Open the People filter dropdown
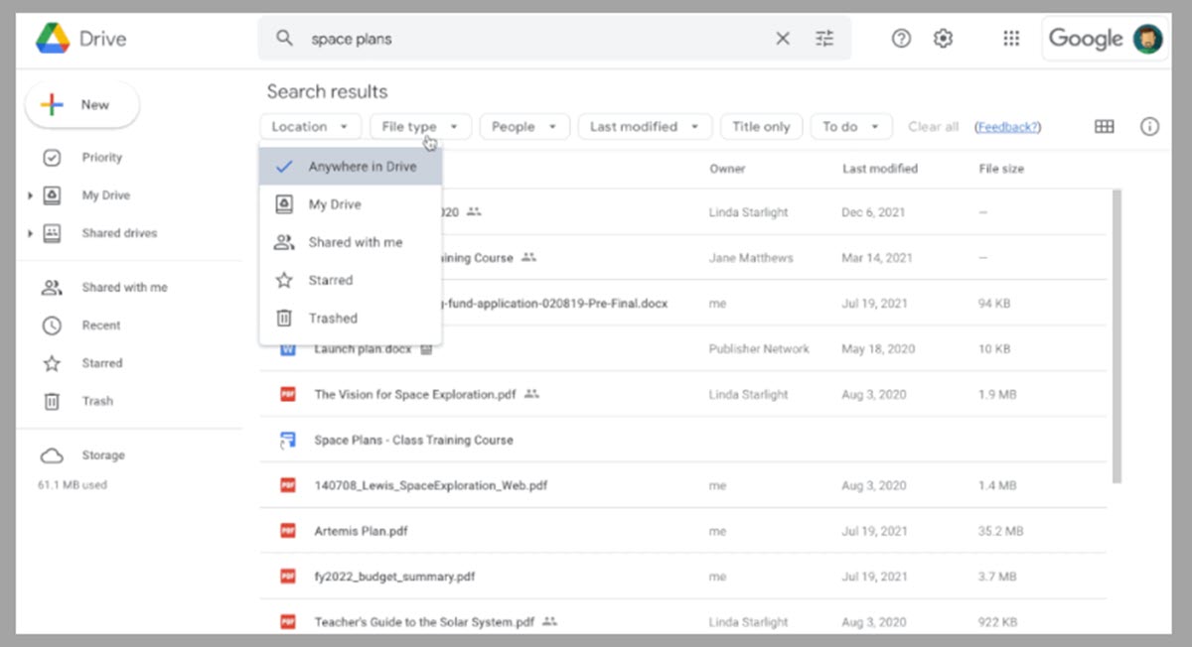 524,127
